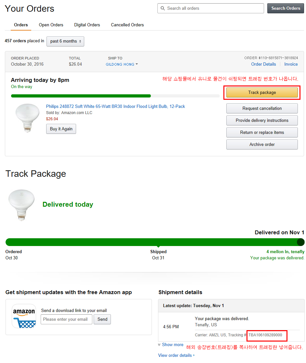Image resolution: width=306 pixels, height=363 pixels.
Task: Click the Request cancellation button
Action: click(262, 108)
